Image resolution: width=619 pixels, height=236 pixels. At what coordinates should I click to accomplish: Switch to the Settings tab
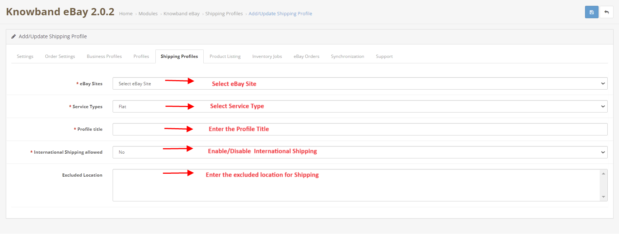point(25,56)
